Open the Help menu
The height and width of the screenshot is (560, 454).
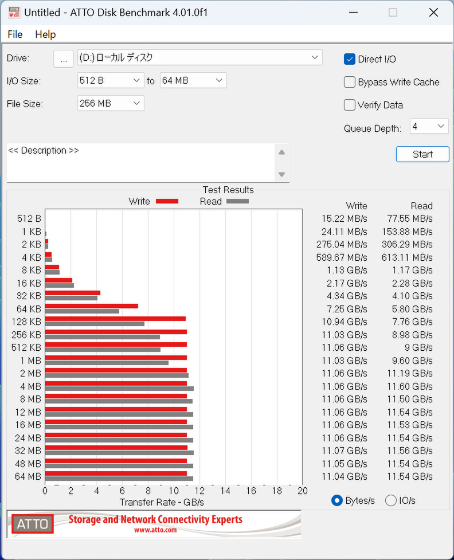coord(45,34)
